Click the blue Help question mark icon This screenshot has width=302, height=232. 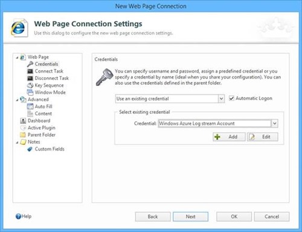pos(18,216)
